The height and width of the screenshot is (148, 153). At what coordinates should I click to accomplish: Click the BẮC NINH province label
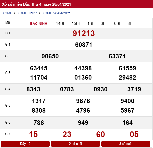(x=39, y=24)
